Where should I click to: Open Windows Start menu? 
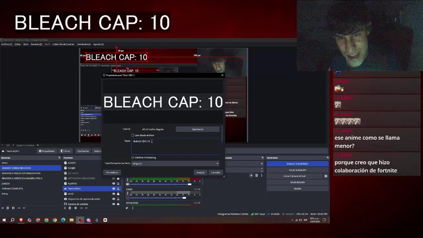[4, 220]
